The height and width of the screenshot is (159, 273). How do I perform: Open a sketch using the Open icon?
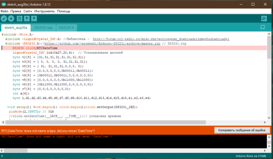coord(27,18)
